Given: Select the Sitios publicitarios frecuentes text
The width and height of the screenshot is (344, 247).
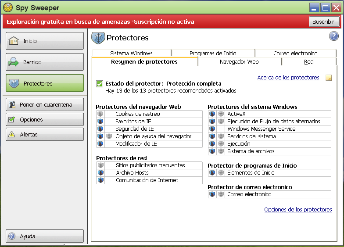Looking at the screenshot, I should pos(150,165).
